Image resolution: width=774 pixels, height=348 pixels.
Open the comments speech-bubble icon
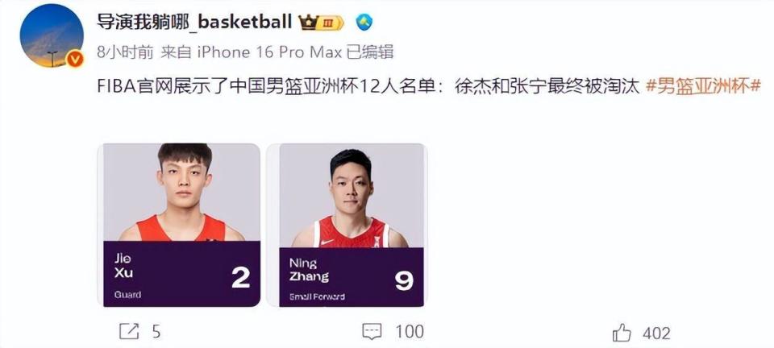pyautogui.click(x=372, y=332)
